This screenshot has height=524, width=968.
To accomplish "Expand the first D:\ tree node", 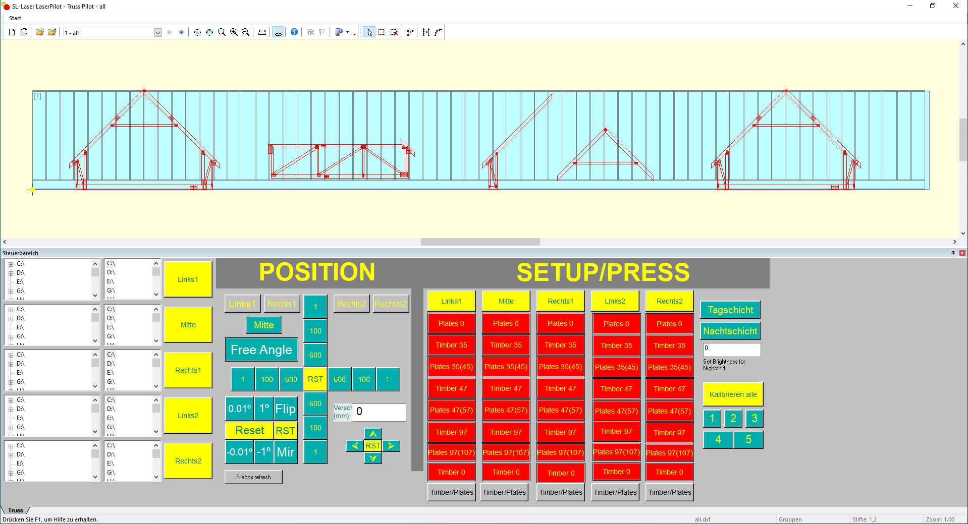I will tap(11, 273).
